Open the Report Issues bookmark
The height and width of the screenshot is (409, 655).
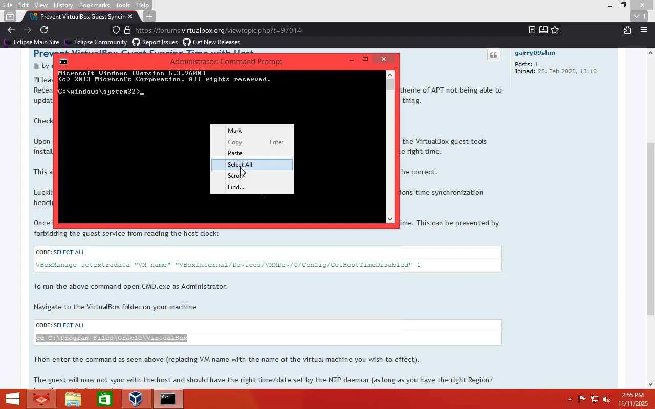click(x=155, y=42)
